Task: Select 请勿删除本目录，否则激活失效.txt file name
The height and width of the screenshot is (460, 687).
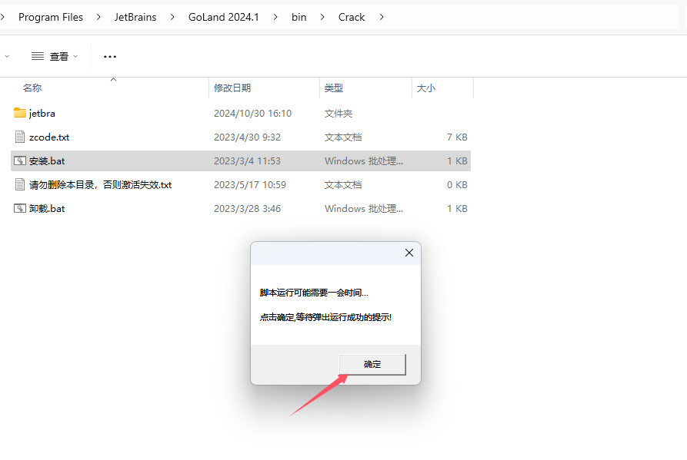Action: click(100, 185)
